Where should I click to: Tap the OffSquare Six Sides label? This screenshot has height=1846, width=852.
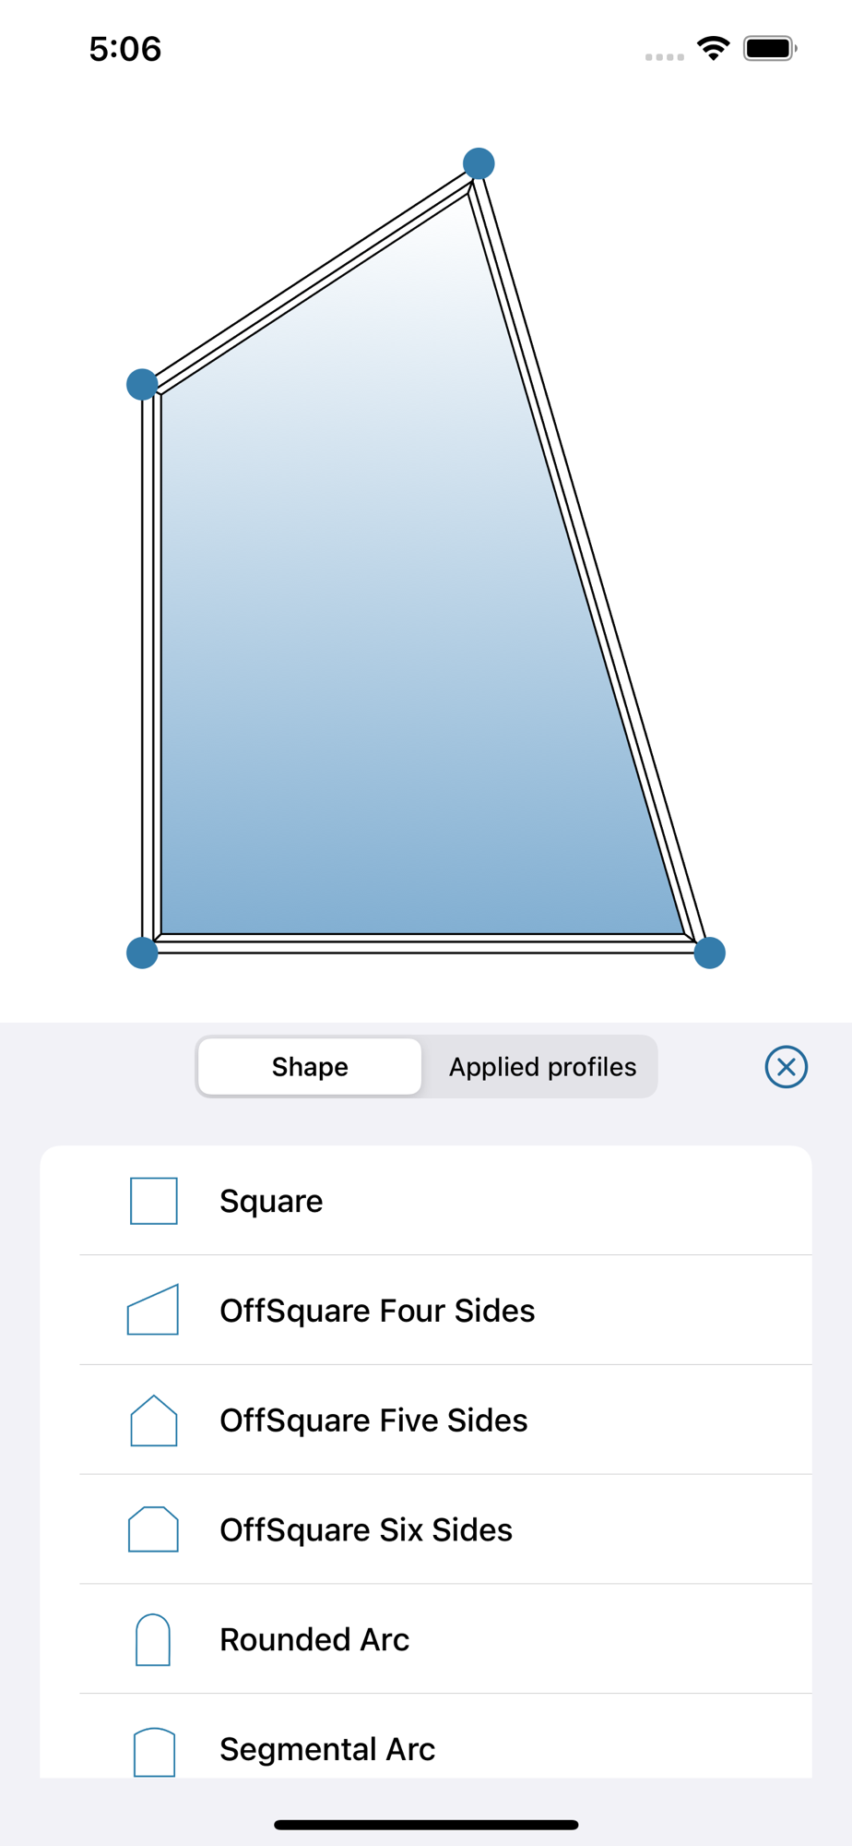click(x=366, y=1530)
